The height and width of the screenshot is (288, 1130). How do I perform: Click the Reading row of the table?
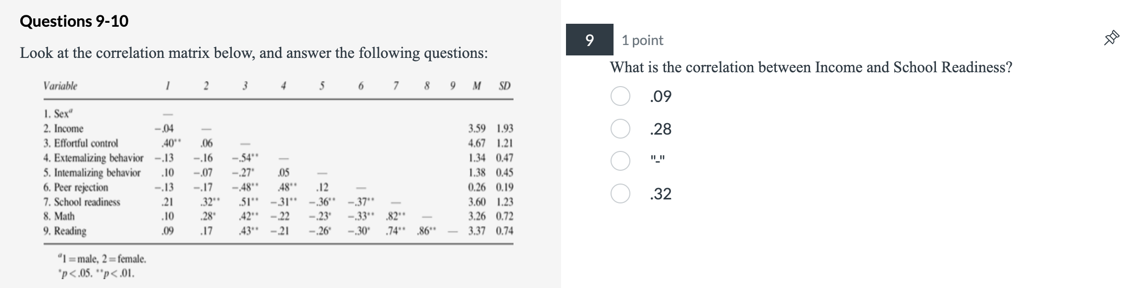(65, 230)
